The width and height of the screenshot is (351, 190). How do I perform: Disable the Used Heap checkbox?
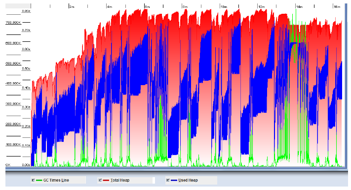point(168,180)
